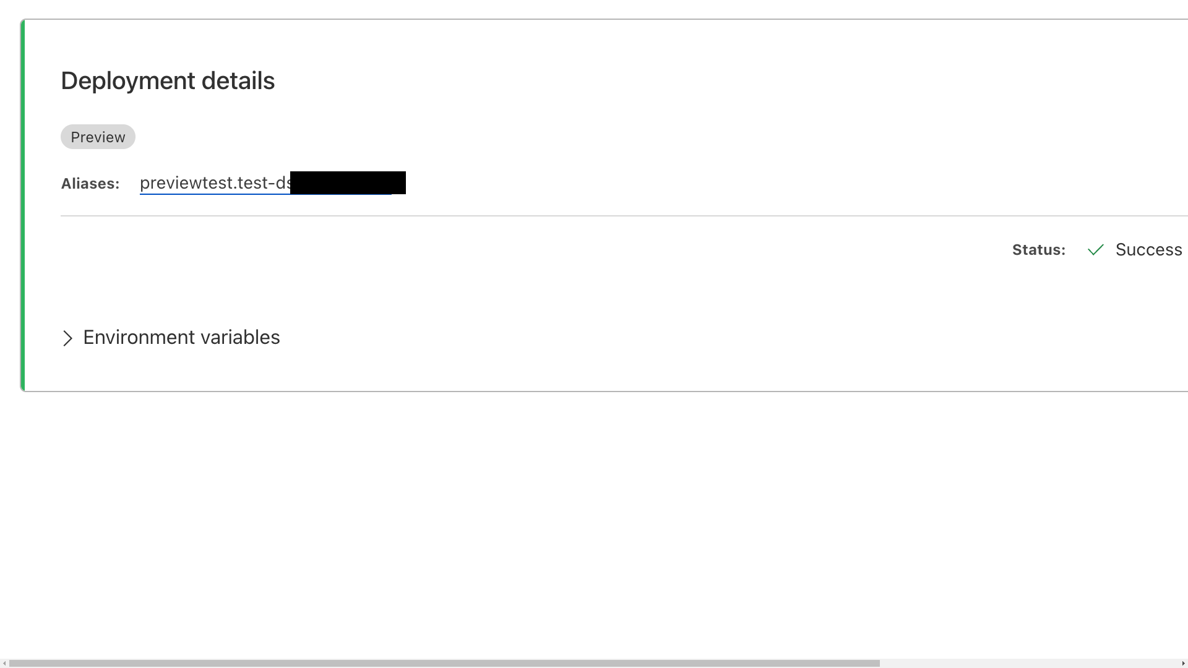Click empty scrollbar track right of thumb
This screenshot has width=1188, height=668.
coord(1029,663)
